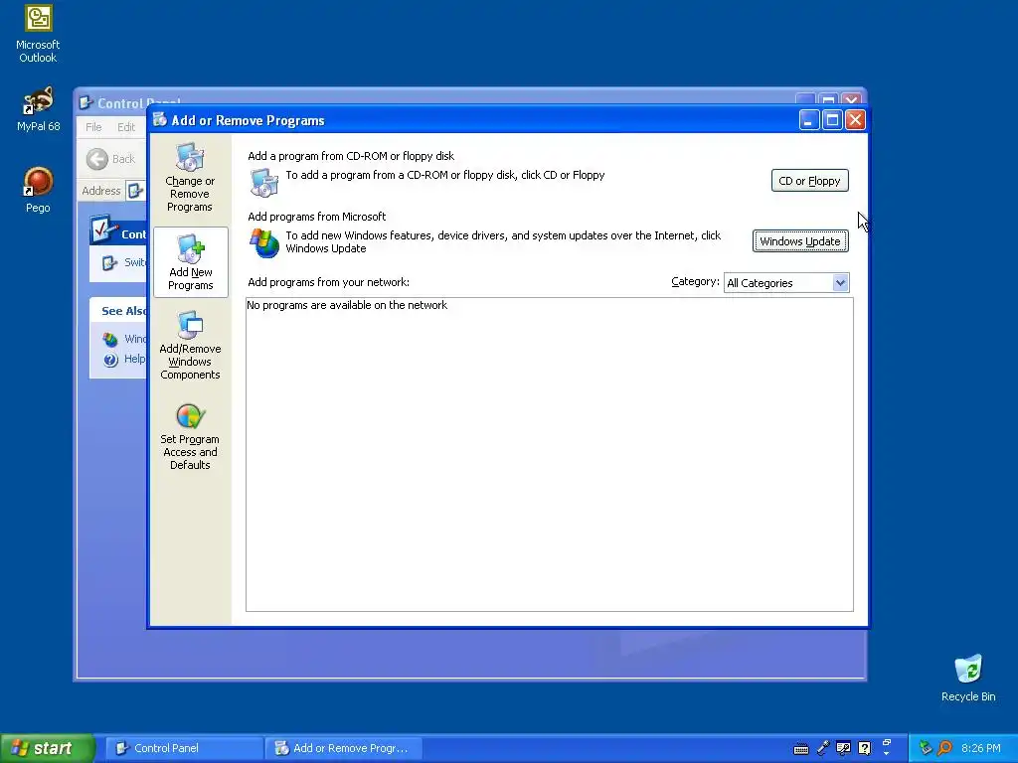Click Control Panel title bar icon
Viewport: 1018px width, 763px height.
85,102
